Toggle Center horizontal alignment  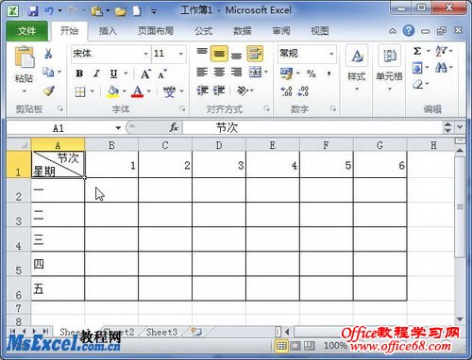coord(219,73)
